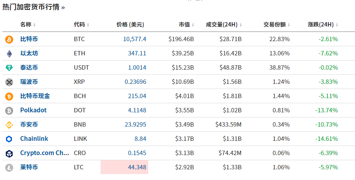355x180 pixels.
Task: Open the 莱特币 link
Action: [x=29, y=167]
